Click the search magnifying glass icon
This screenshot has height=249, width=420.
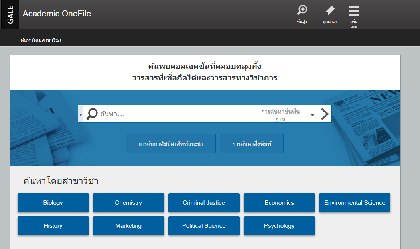point(92,114)
